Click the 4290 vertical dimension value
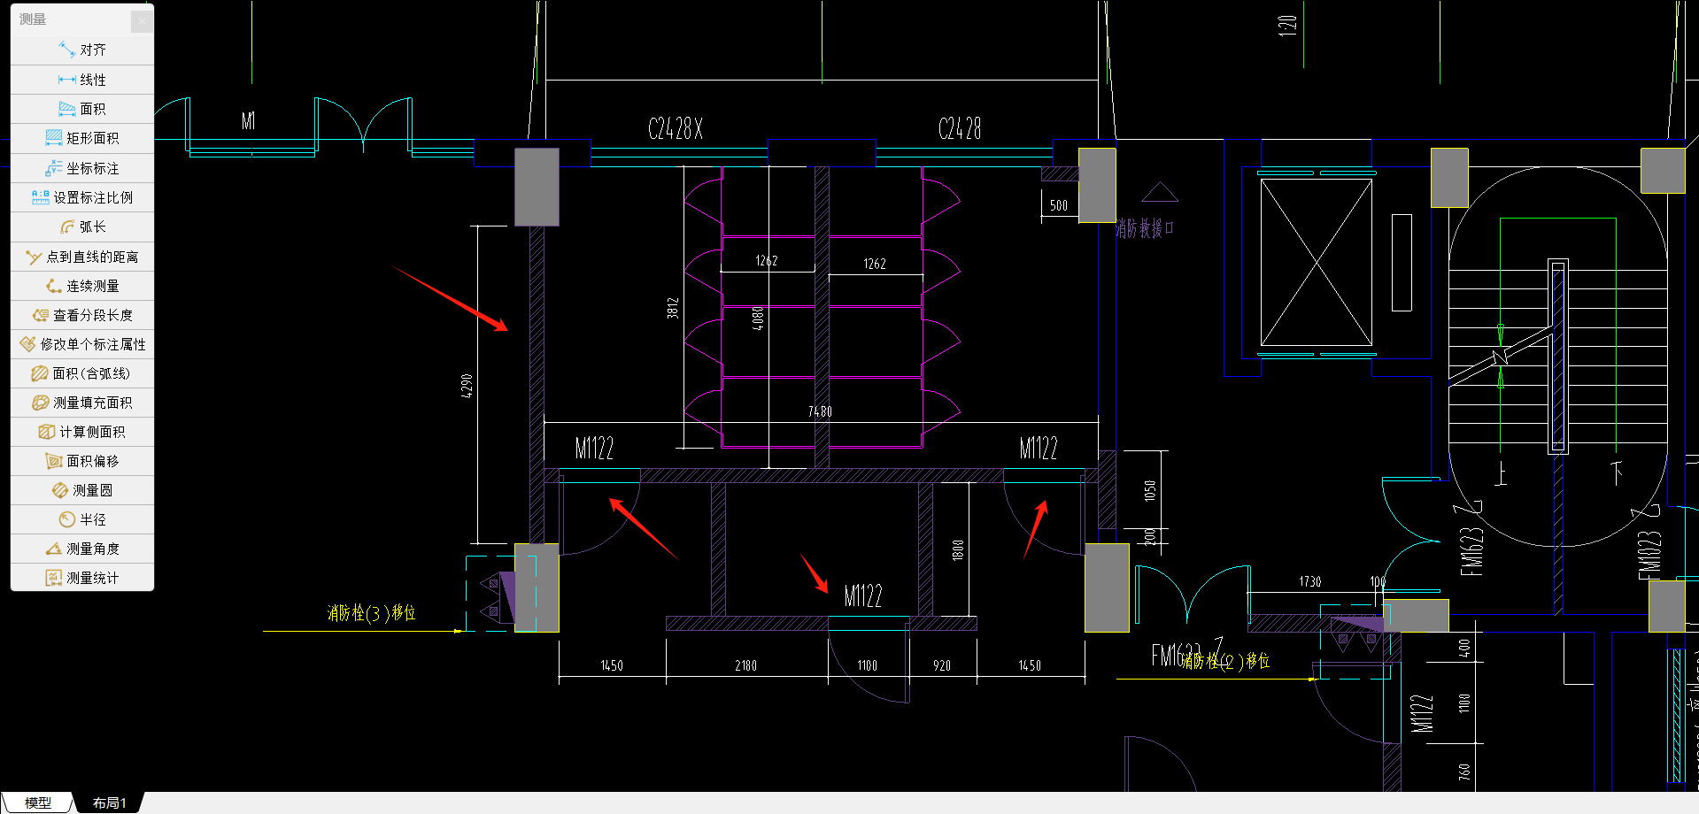This screenshot has height=814, width=1699. pyautogui.click(x=467, y=386)
